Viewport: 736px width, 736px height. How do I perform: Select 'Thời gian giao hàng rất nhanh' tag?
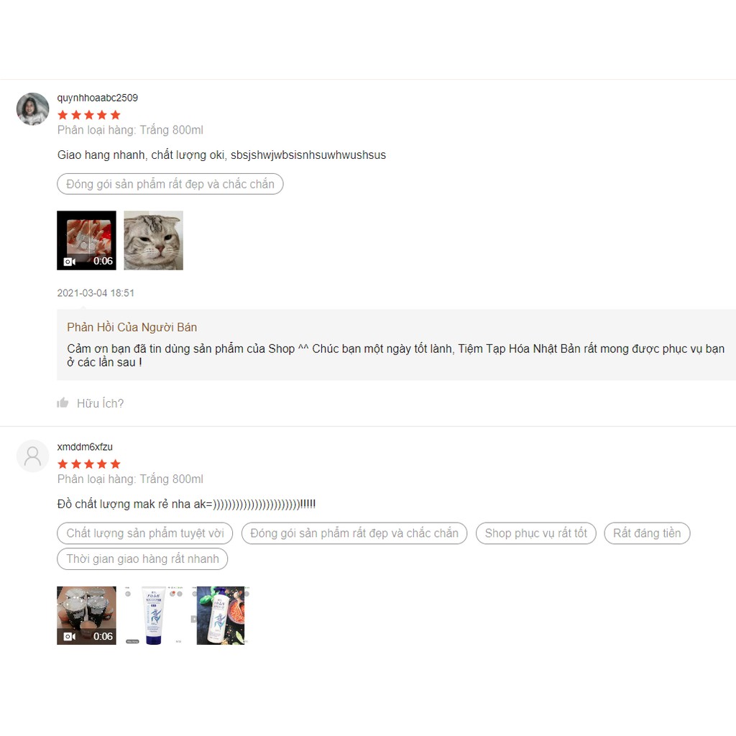click(143, 559)
